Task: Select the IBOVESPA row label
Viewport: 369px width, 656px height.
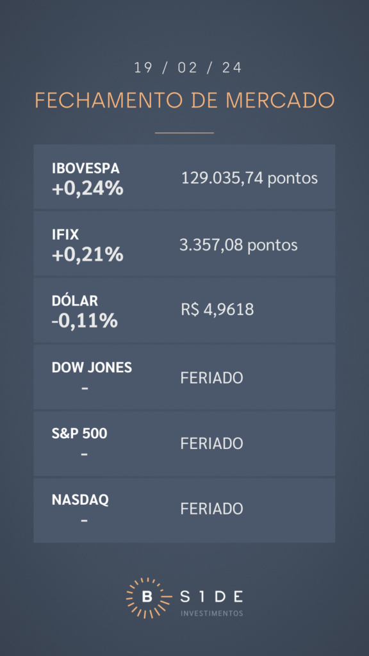Action: click(86, 168)
